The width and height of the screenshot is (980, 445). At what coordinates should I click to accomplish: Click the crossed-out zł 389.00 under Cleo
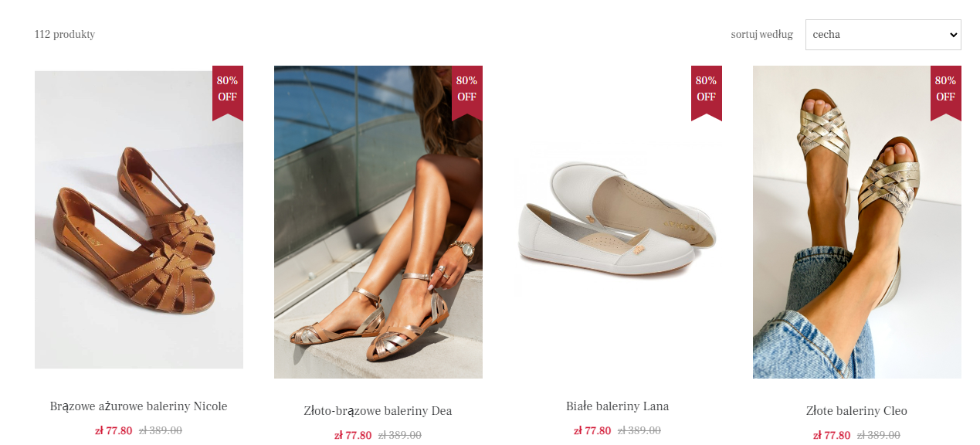click(879, 436)
